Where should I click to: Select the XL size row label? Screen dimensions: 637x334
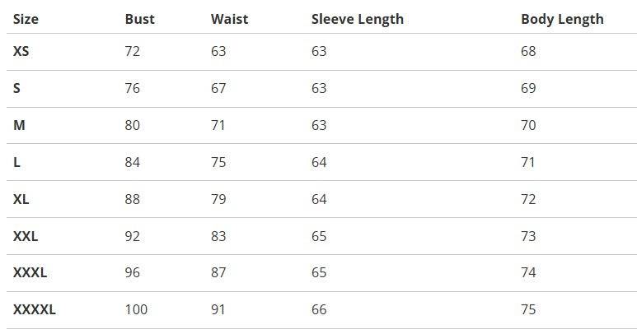(x=21, y=199)
